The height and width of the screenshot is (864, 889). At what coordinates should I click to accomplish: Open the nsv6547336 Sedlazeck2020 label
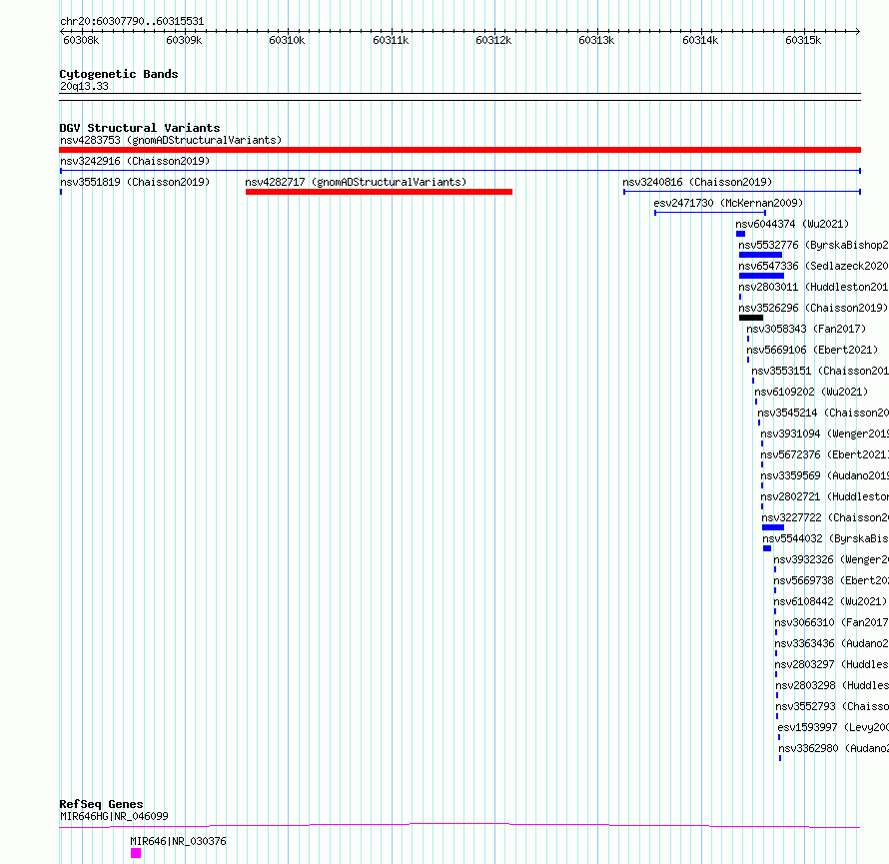(813, 266)
